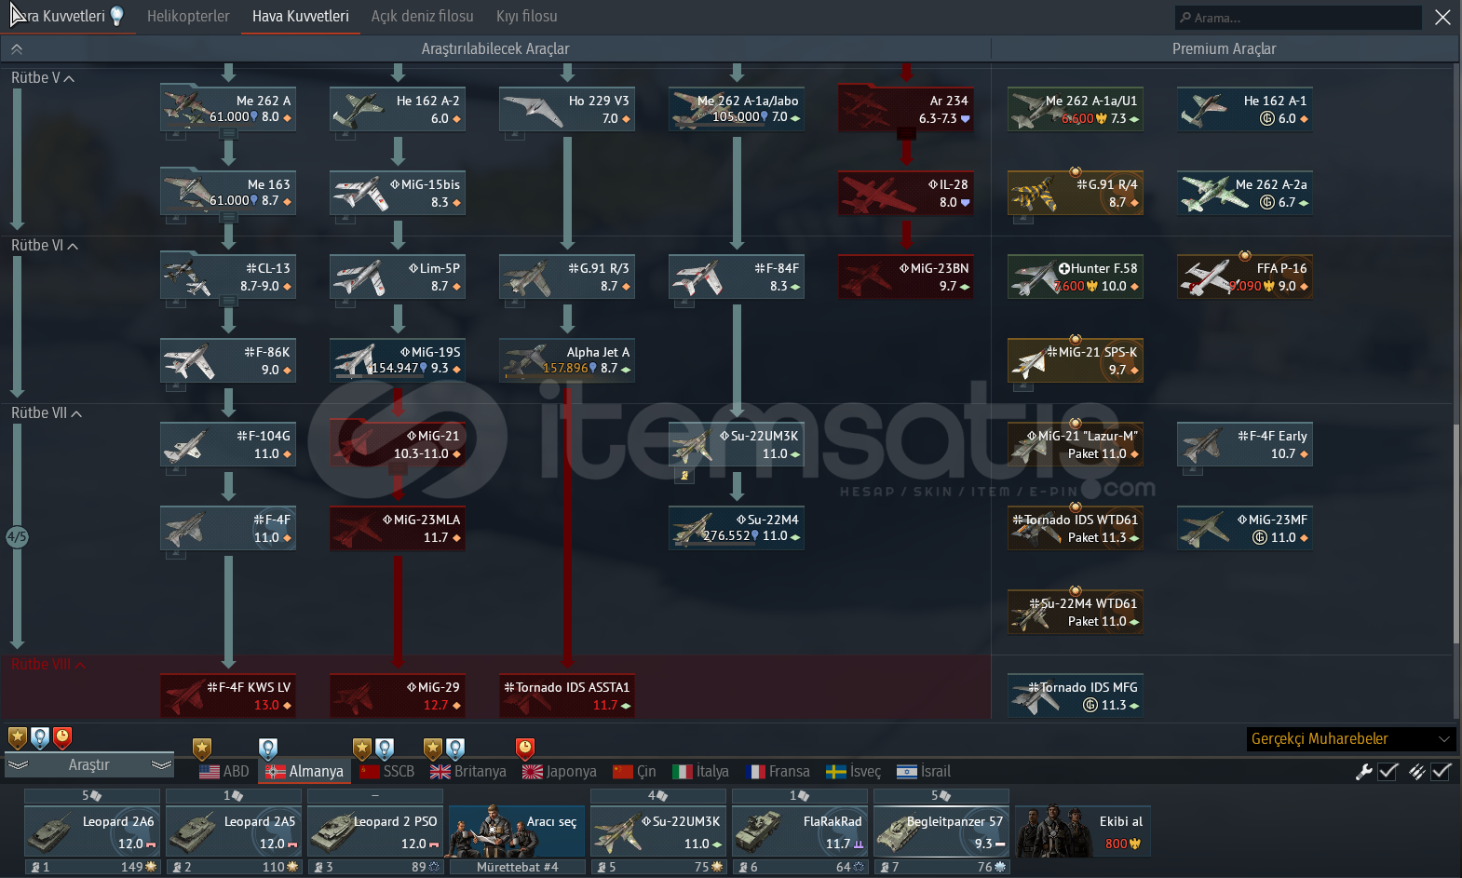The height and width of the screenshot is (878, 1462).
Task: Click the Ekibi al recruit crew button
Action: 1083,831
